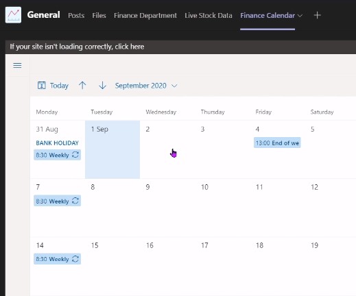Click the site not loading correctly link
Image resolution: width=356 pixels, height=296 pixels.
point(77,47)
